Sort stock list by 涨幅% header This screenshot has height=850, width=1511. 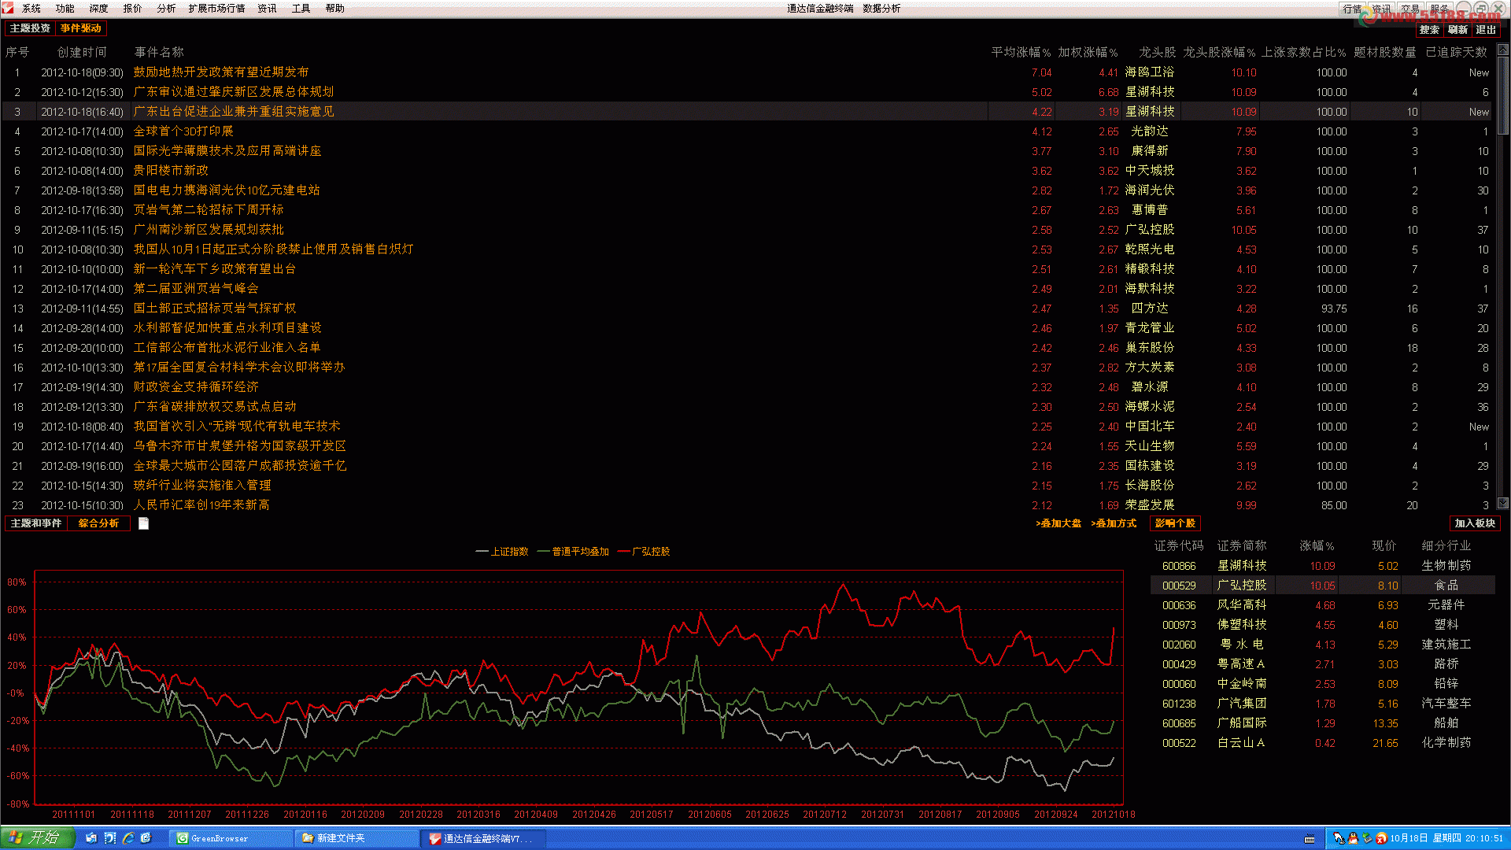pos(1317,545)
